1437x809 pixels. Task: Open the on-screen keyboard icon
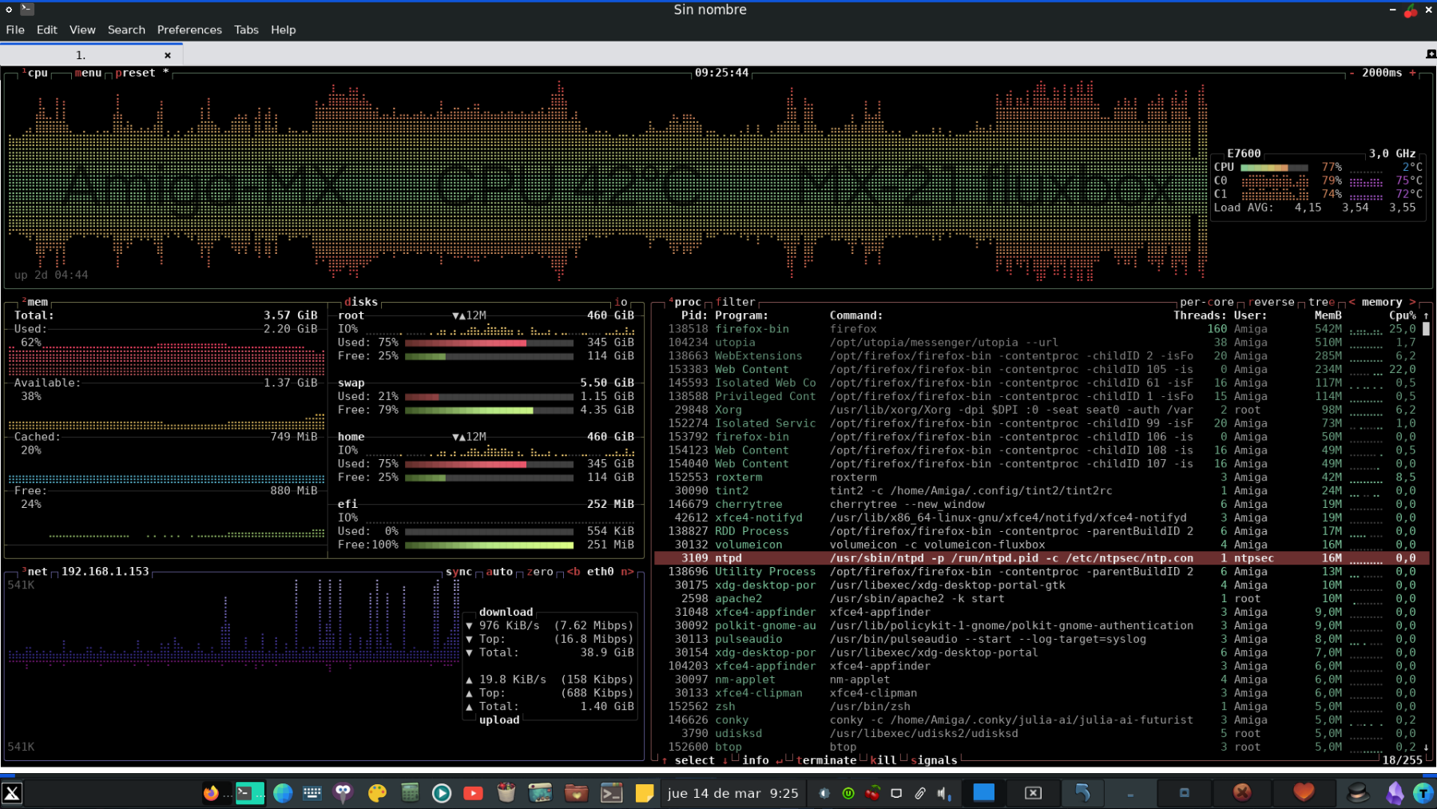click(x=312, y=792)
